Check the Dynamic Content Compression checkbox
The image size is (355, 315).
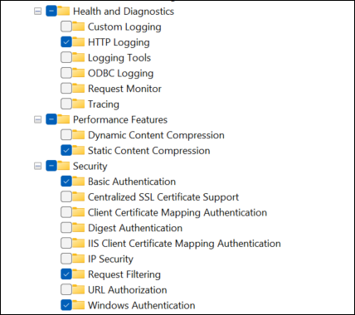tap(66, 135)
